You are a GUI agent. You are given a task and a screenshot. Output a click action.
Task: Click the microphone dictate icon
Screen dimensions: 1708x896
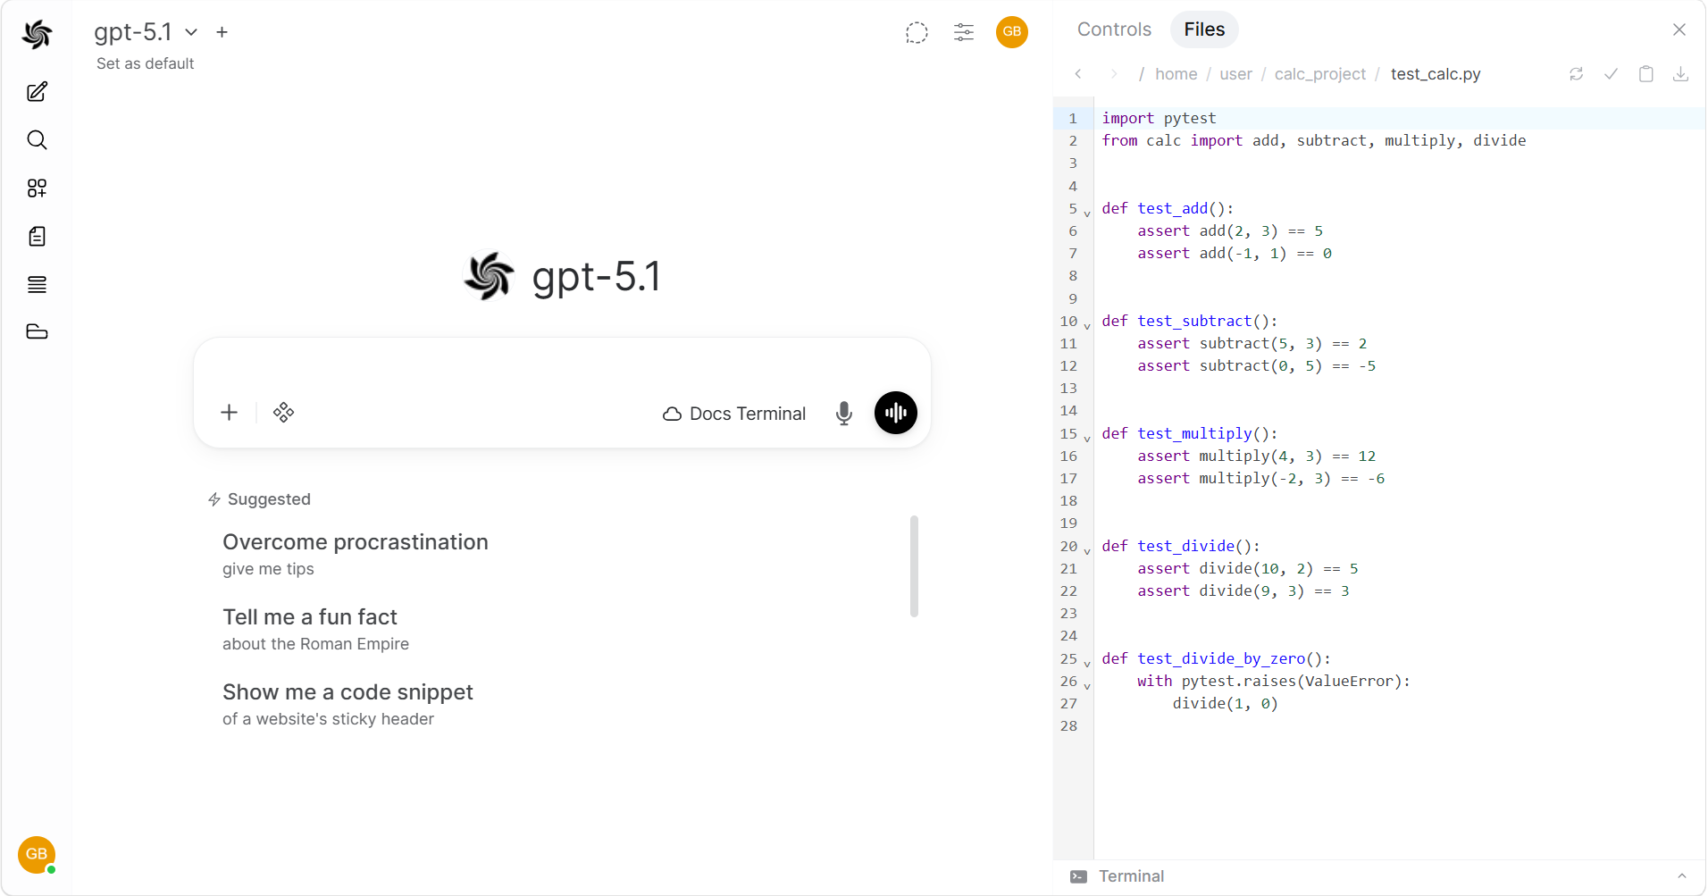point(844,413)
